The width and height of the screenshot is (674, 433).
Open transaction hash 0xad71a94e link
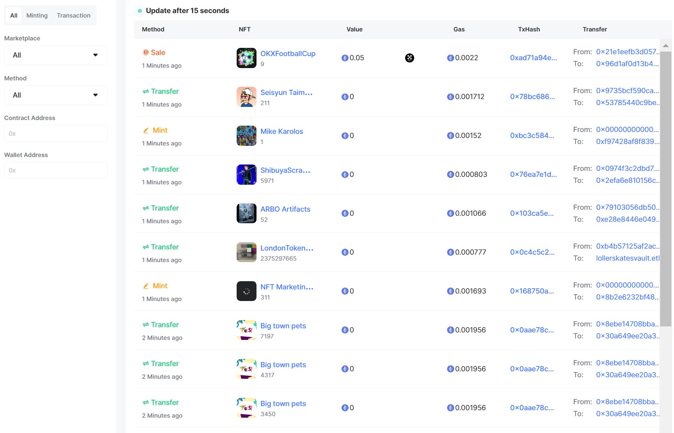click(533, 58)
